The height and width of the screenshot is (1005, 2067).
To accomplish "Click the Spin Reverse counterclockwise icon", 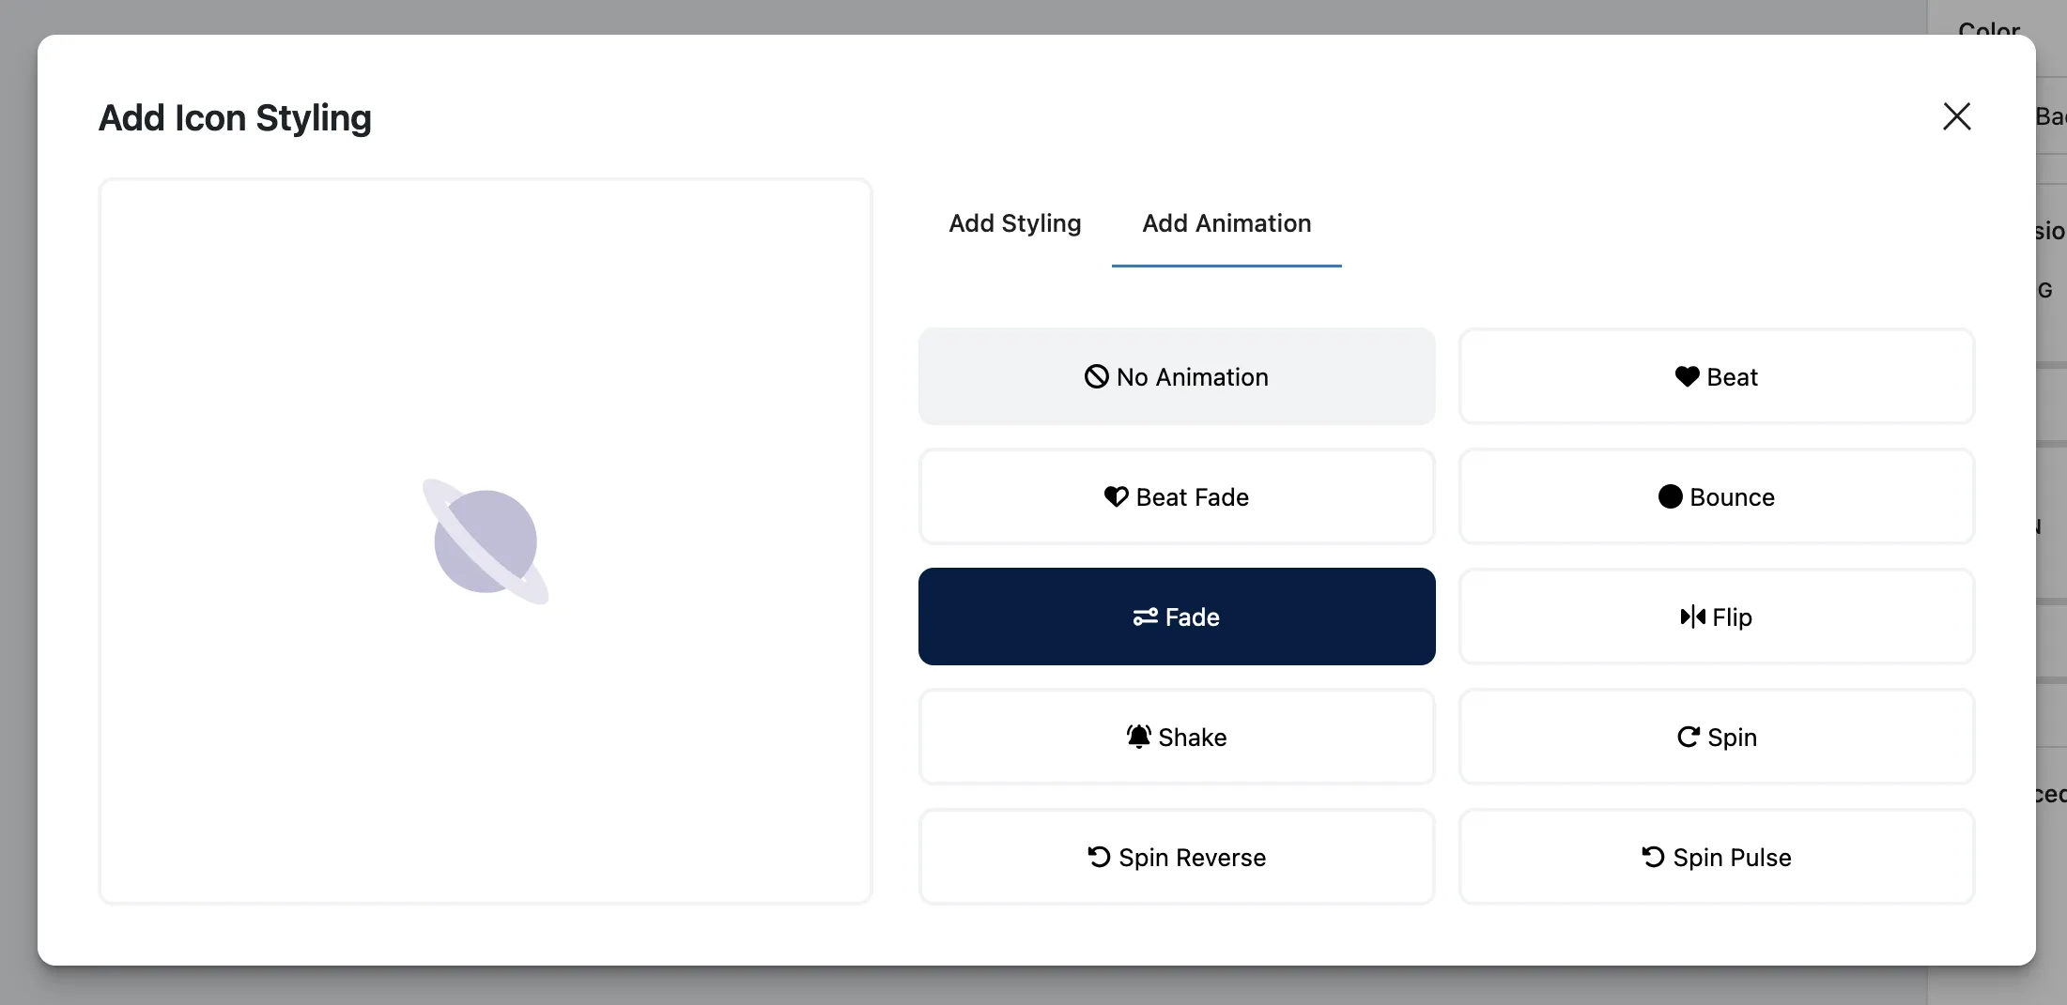I will click(1099, 857).
